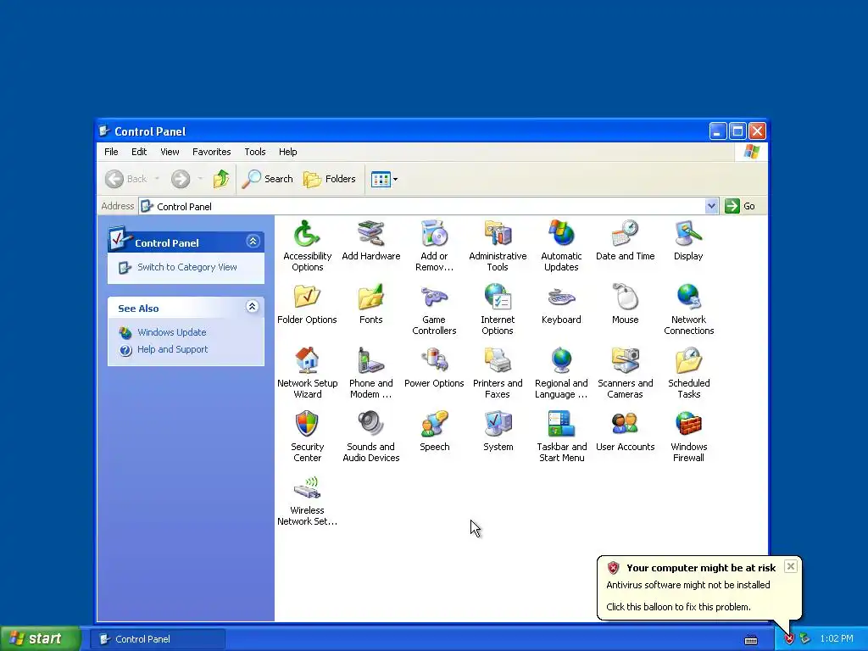Select Regional and Language Options icon
This screenshot has height=651, width=868.
tap(561, 361)
